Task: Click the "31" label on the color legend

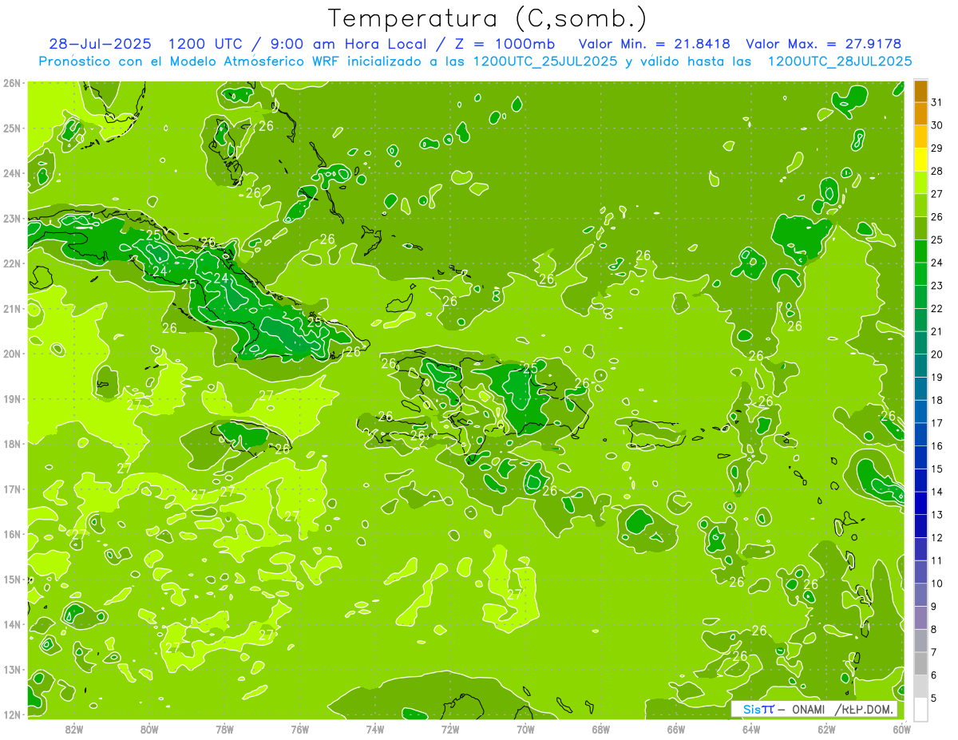Action: [937, 102]
